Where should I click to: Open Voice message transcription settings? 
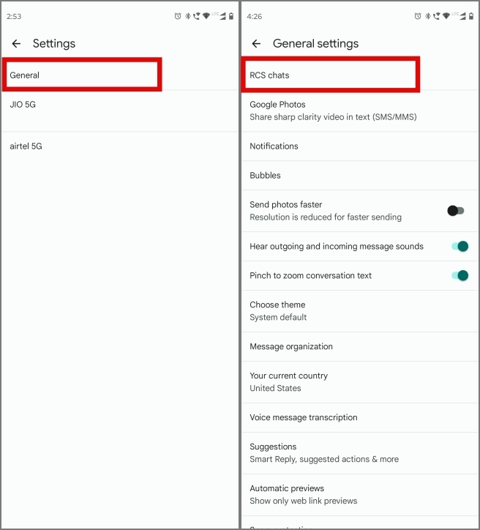(x=360, y=418)
